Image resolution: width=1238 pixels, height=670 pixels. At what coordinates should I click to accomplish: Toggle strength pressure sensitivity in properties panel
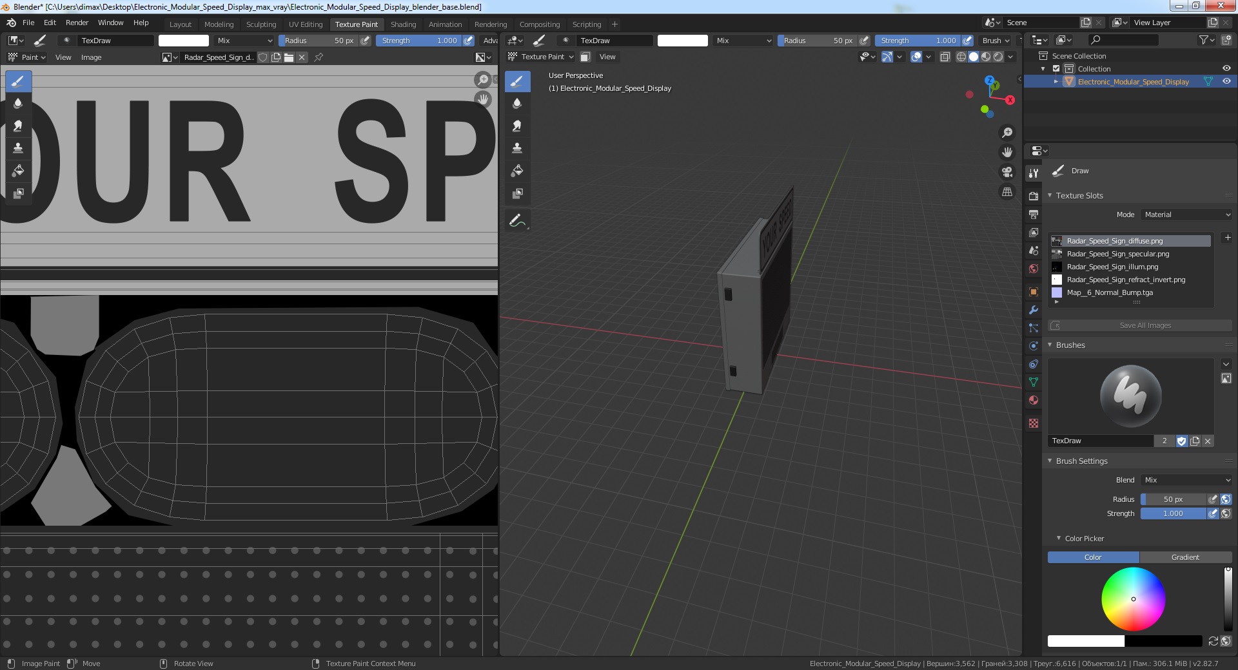[1213, 513]
